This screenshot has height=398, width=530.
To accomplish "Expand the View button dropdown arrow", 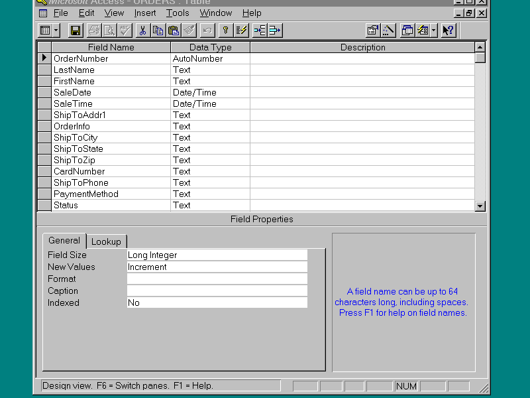I will [56, 31].
